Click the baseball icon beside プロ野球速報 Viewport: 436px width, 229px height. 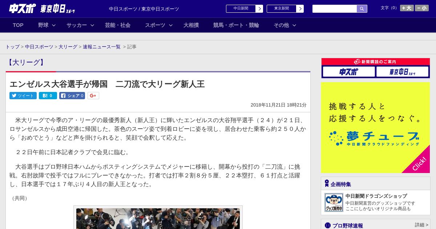pos(328,225)
